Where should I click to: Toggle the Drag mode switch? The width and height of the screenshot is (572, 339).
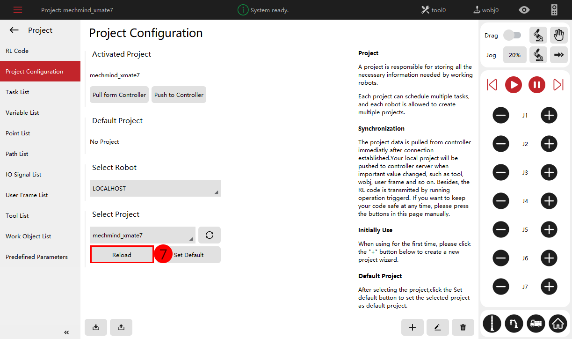512,35
